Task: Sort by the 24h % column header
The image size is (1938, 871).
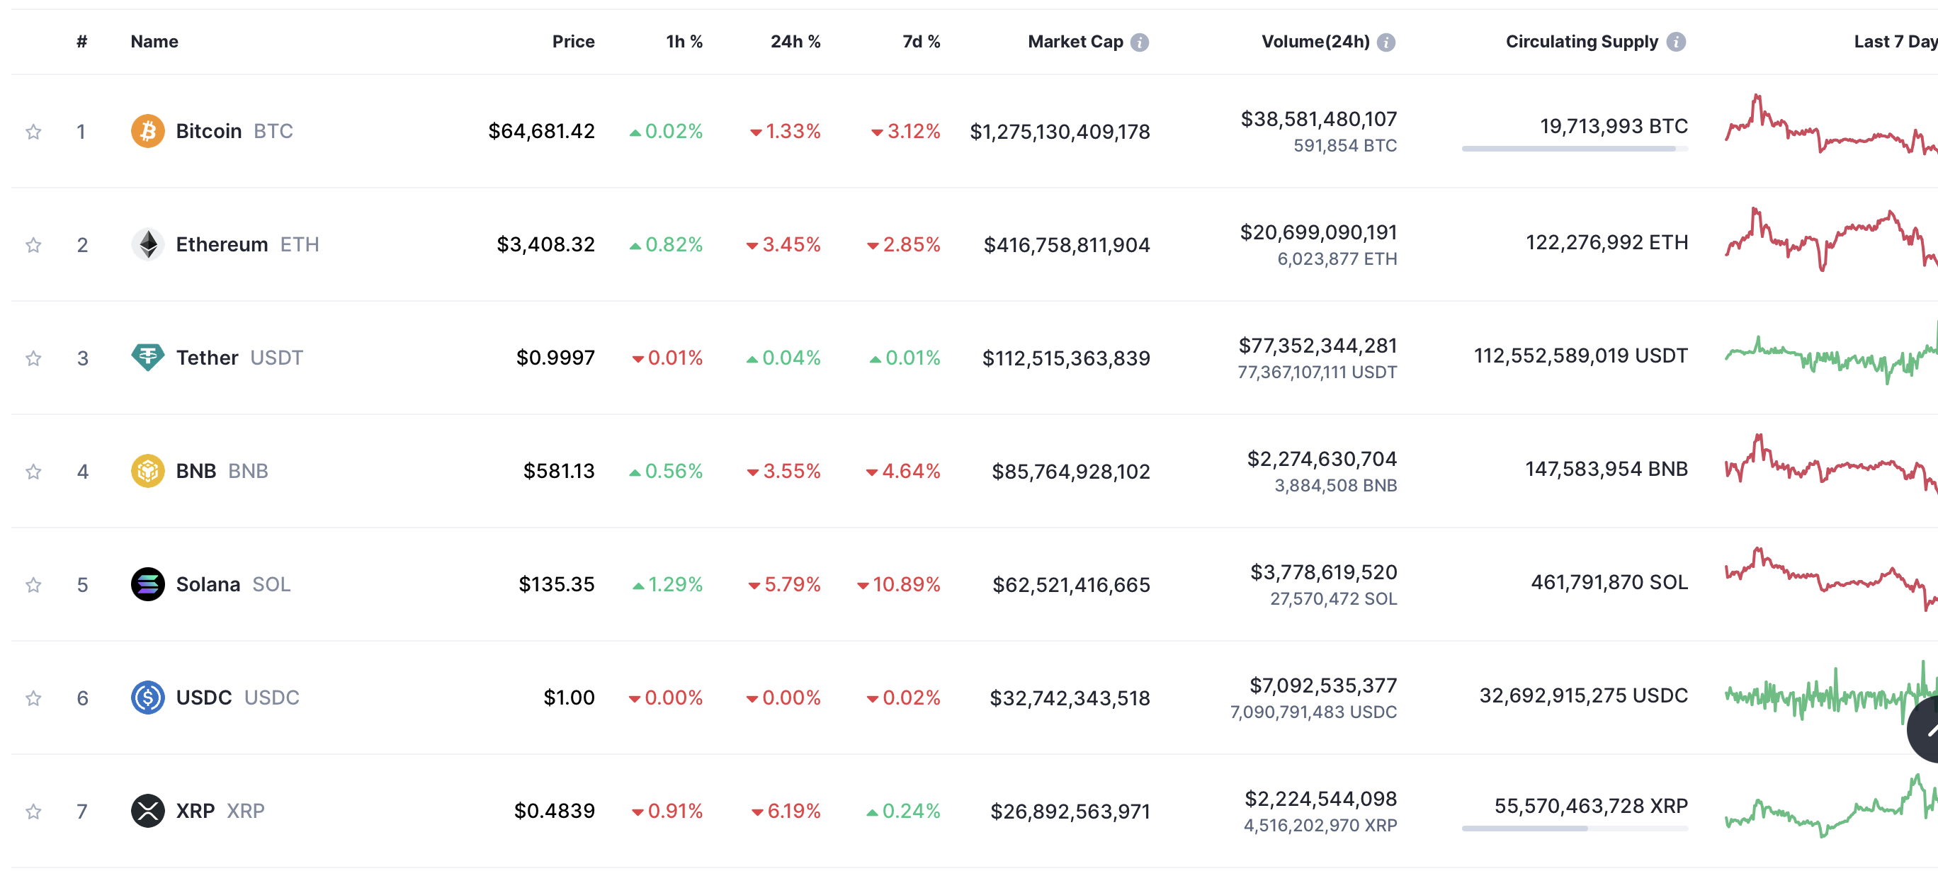Action: point(795,42)
